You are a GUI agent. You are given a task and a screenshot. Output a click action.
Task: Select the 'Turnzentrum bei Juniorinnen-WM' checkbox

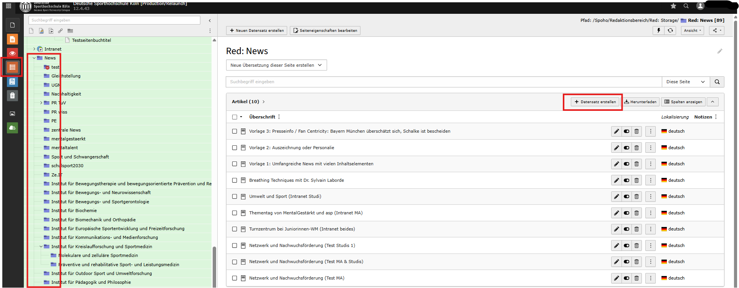pyautogui.click(x=235, y=229)
